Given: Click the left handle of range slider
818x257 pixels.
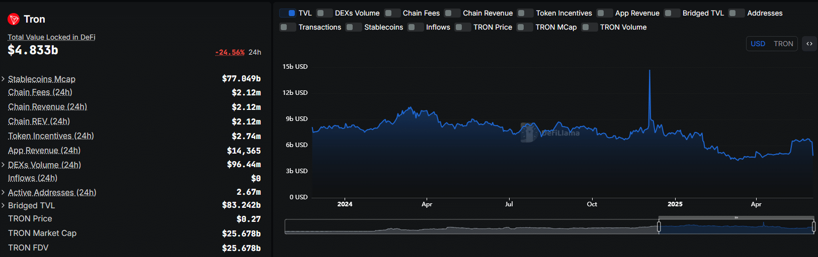Looking at the screenshot, I should tap(659, 227).
